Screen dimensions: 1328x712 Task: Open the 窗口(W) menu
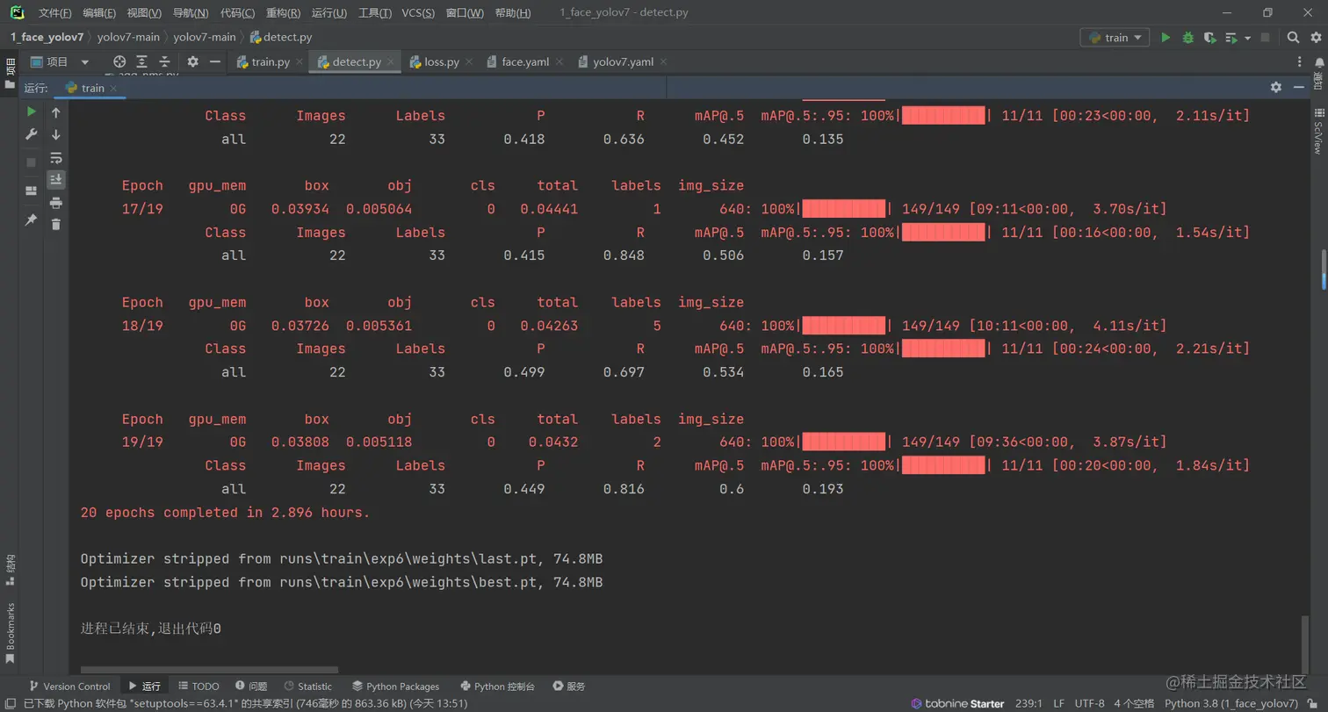coord(465,13)
